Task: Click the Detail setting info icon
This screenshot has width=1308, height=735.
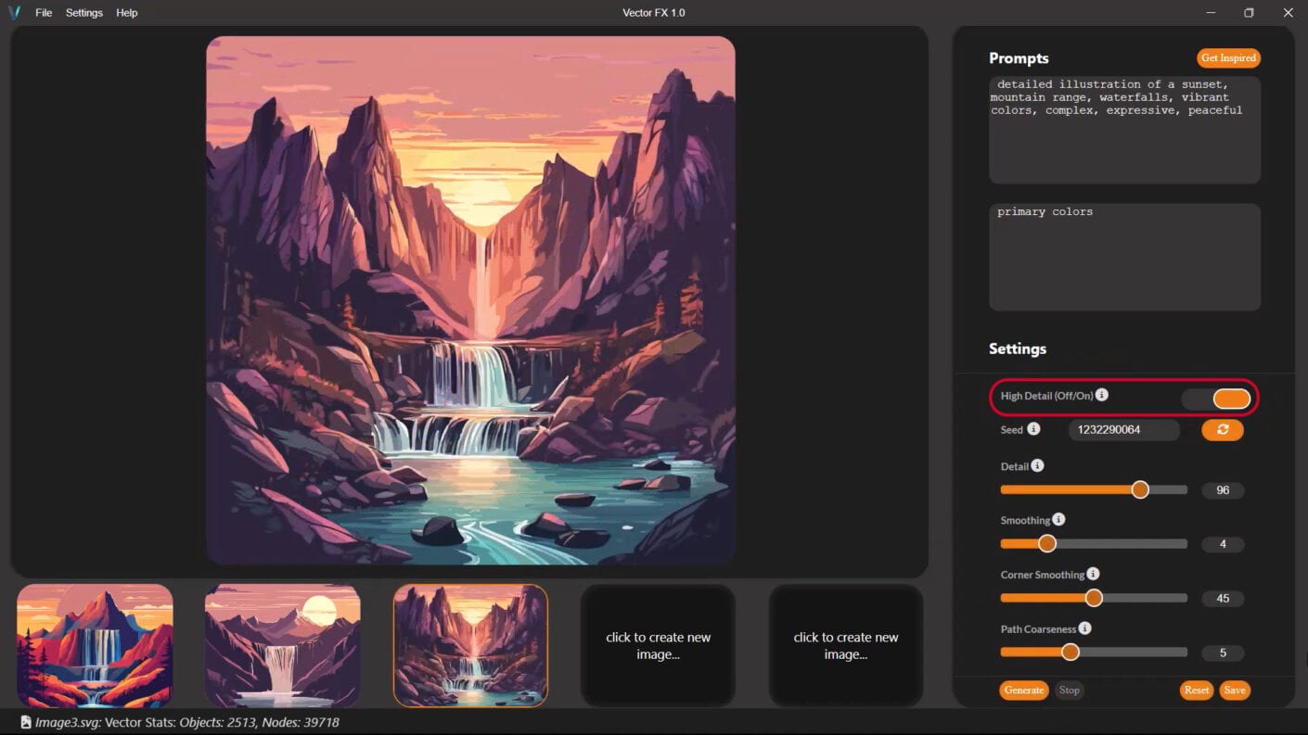Action: [1036, 464]
